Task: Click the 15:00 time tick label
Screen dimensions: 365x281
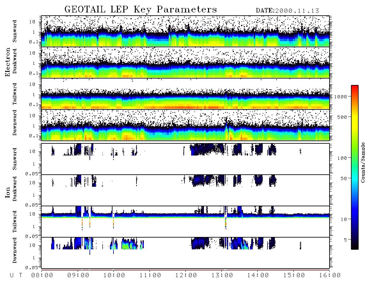Action: point(294,276)
